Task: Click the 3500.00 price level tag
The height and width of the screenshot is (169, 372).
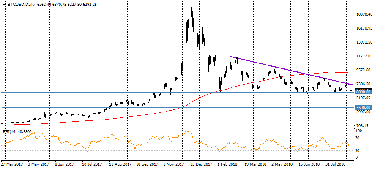Action: [x=363, y=108]
